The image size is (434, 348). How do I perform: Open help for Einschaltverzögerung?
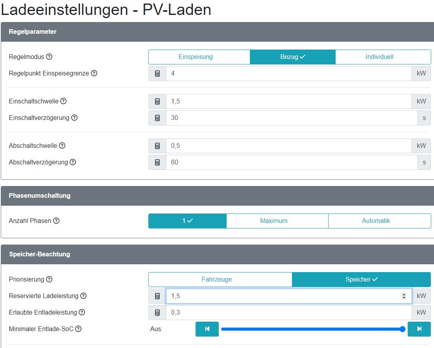coord(74,118)
